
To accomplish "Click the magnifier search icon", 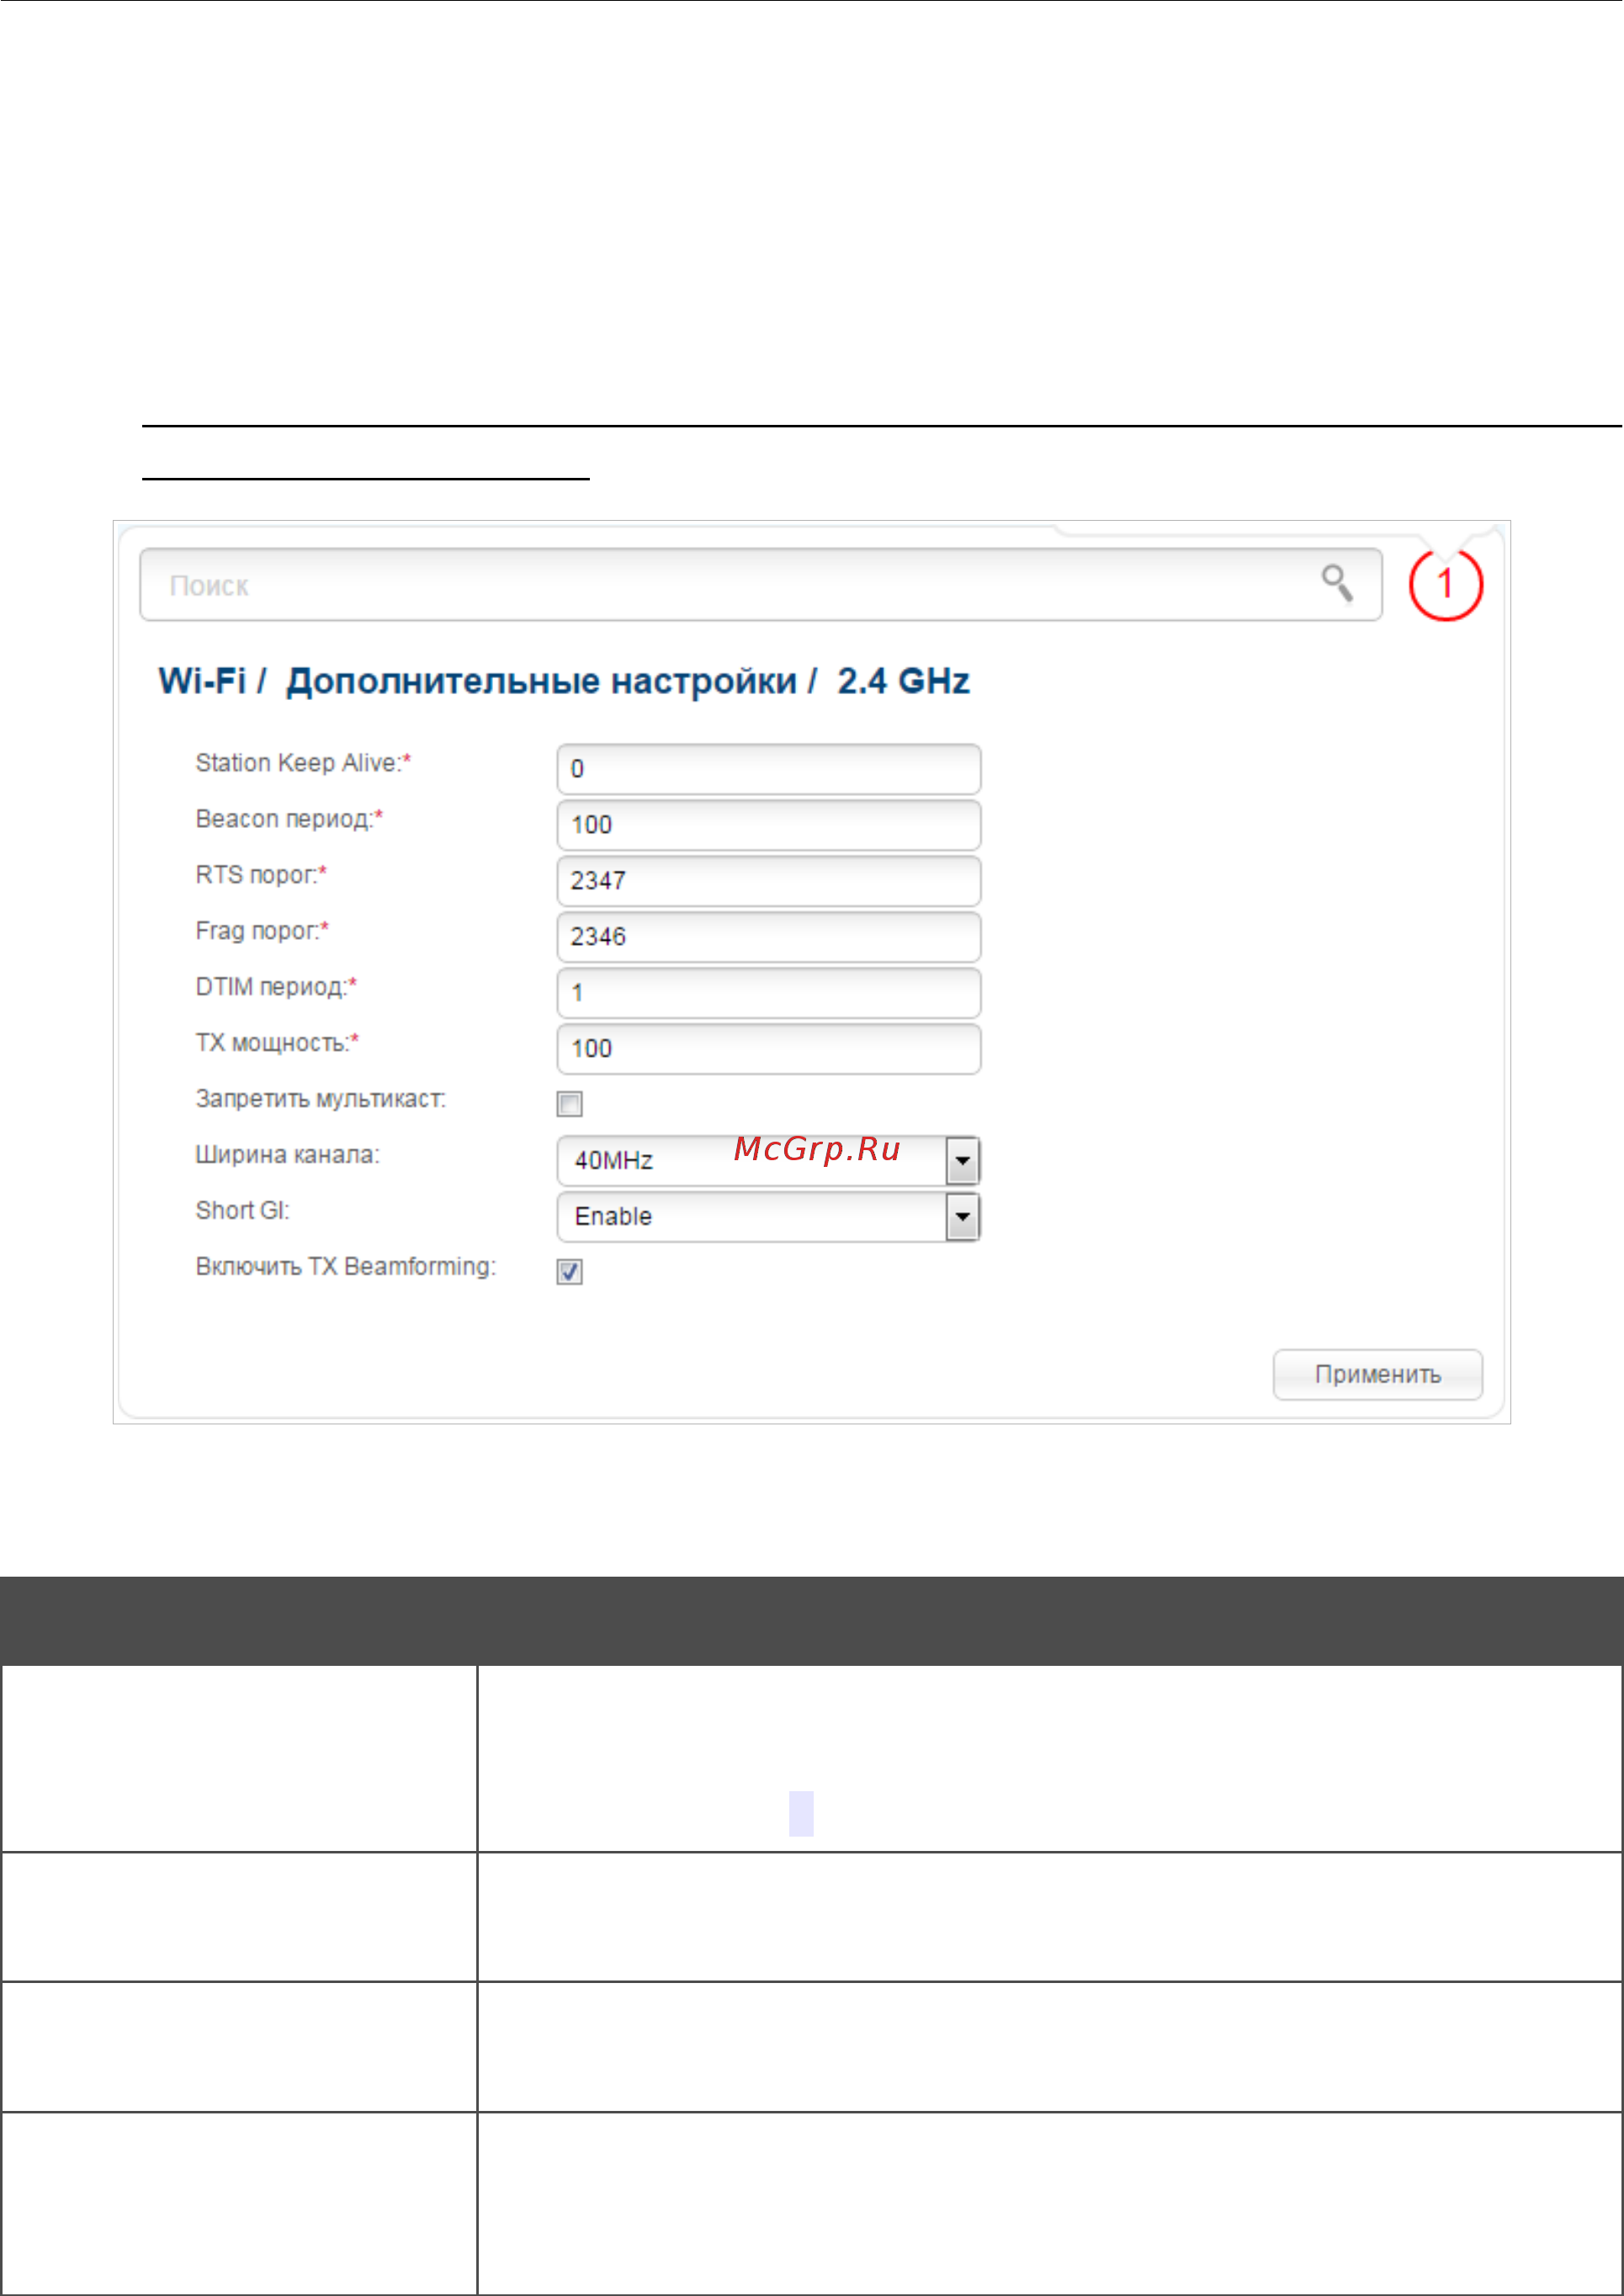I will [1337, 583].
